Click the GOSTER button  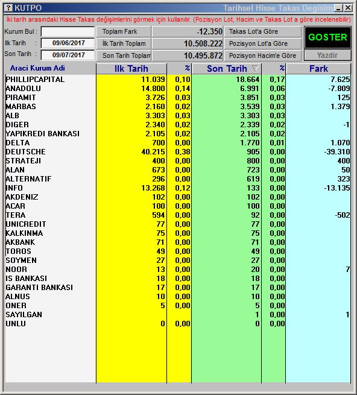coord(327,37)
